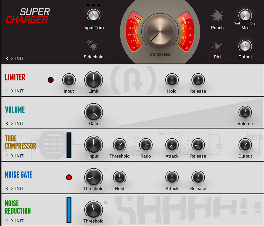This screenshot has height=226, width=264.
Task: Click the large Compress knob
Action: (160, 32)
